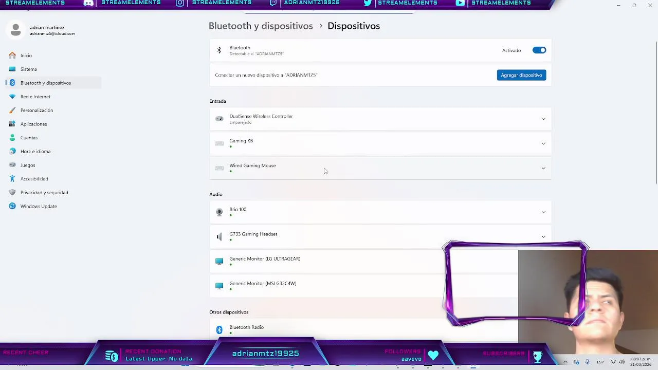Click the microphone icon in system tray
The height and width of the screenshot is (370, 658).
tap(588, 362)
